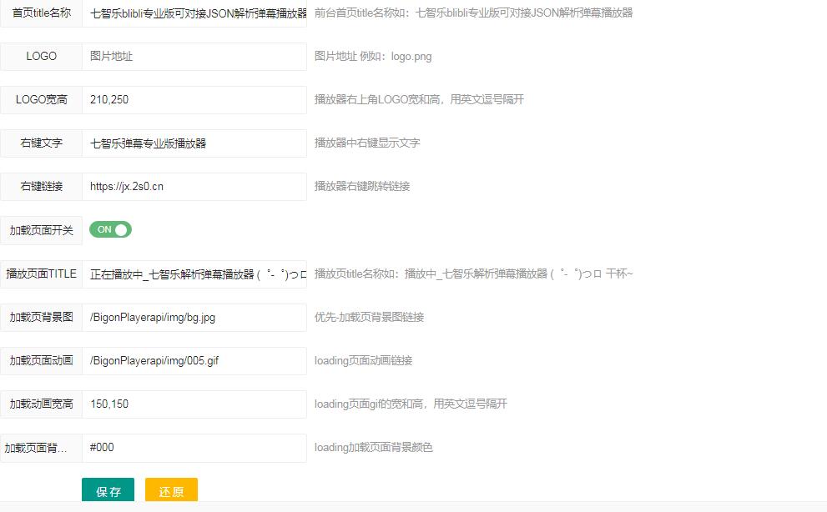
Task: Focus the 首页title名称 input field
Action: tap(194, 13)
